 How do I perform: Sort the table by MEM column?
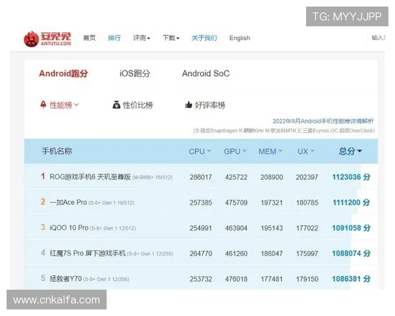(x=271, y=151)
